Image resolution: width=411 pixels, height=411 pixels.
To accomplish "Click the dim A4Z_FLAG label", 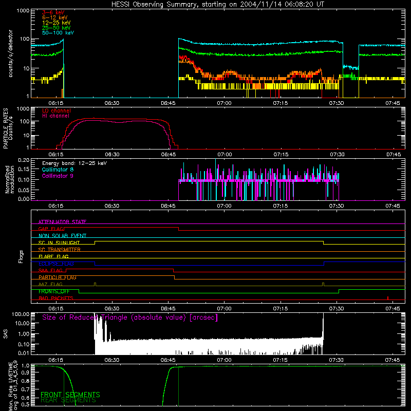I will click(x=50, y=284).
